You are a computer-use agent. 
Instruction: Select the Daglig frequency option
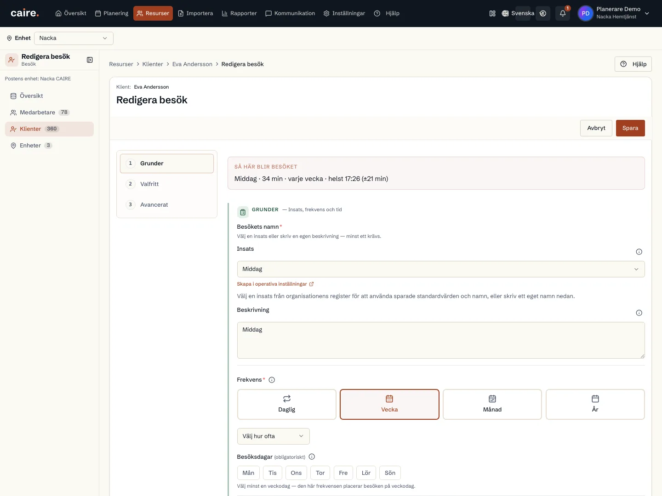click(x=287, y=404)
